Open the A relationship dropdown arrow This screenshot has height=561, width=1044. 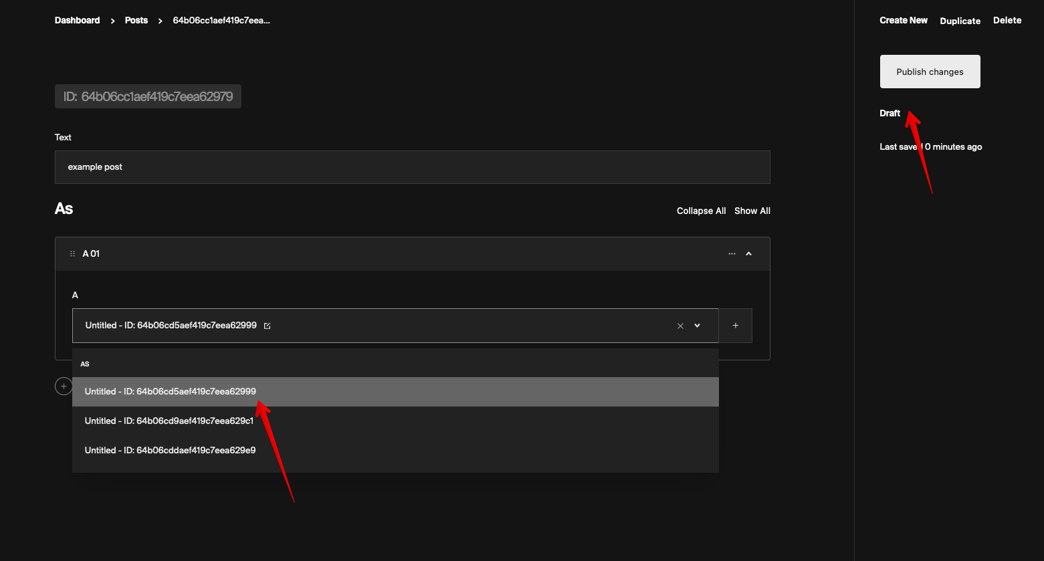tap(698, 326)
